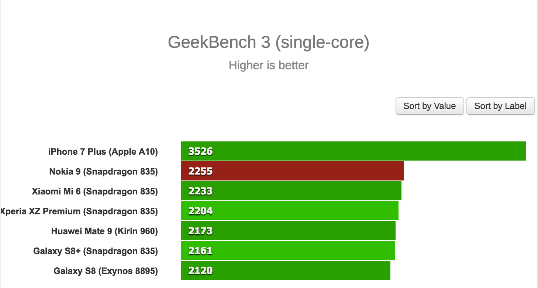Select the score value 2255

point(200,171)
